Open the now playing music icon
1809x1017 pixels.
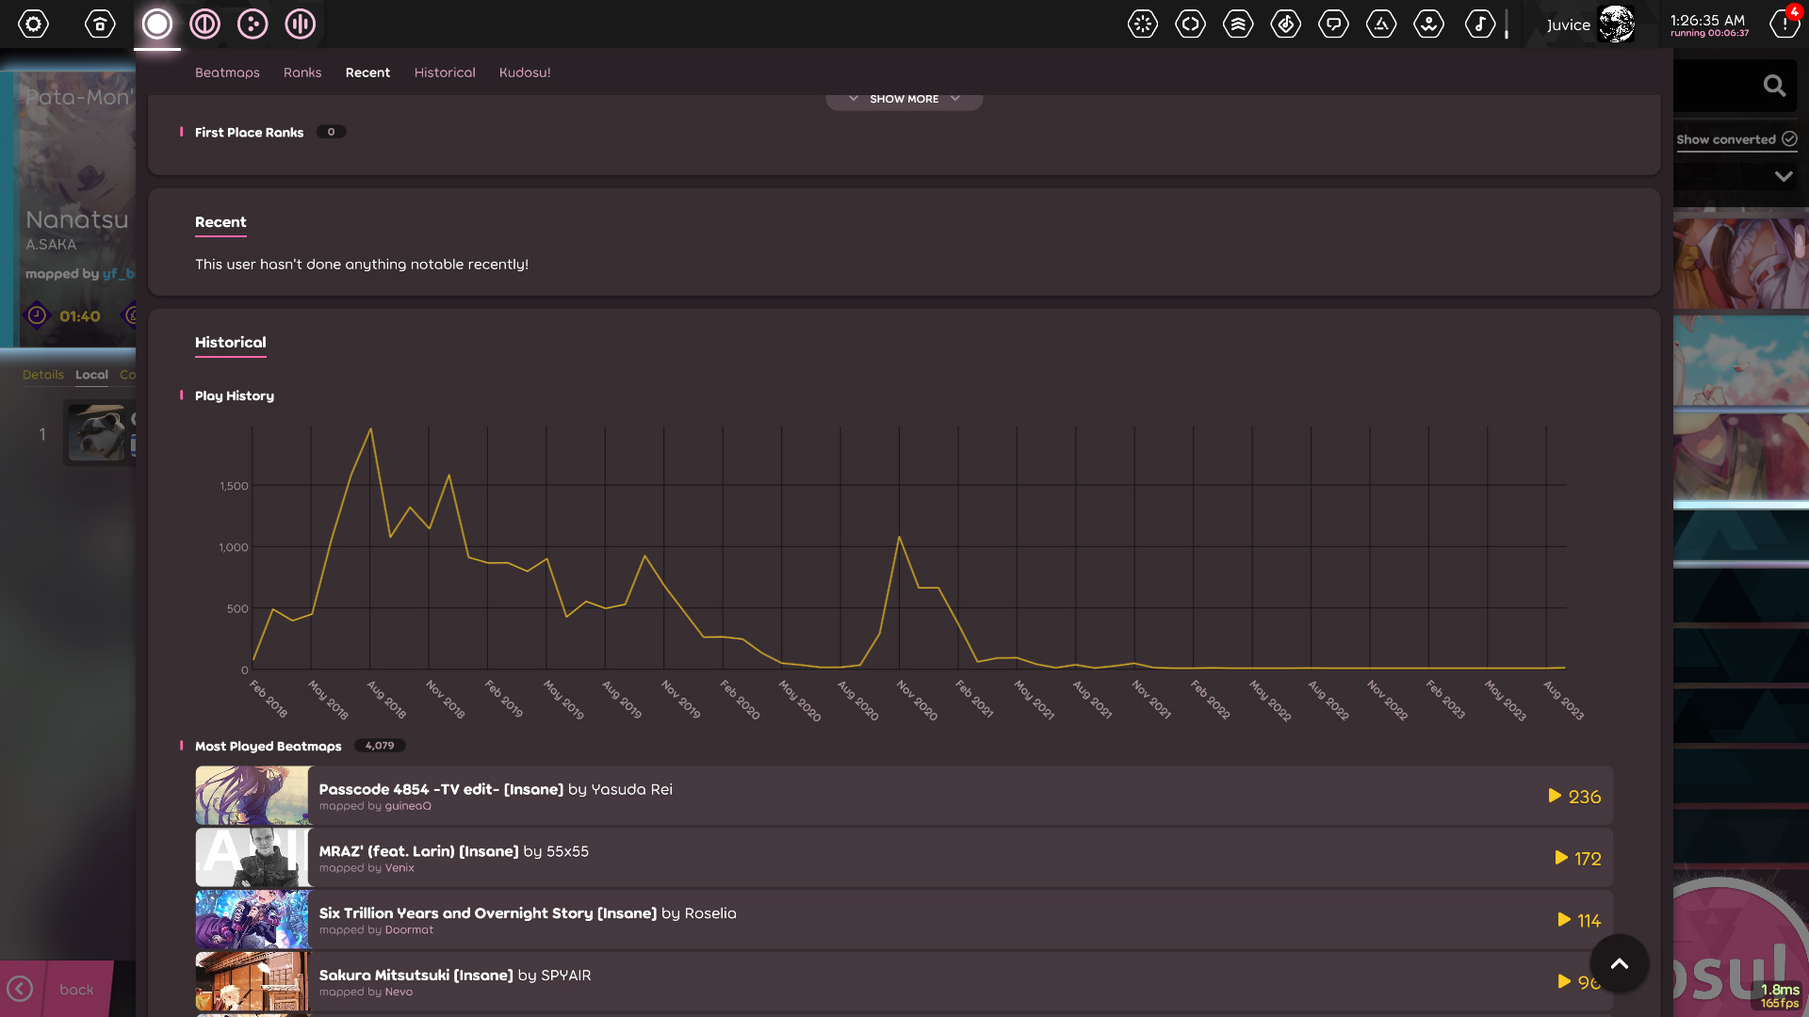point(1479,24)
